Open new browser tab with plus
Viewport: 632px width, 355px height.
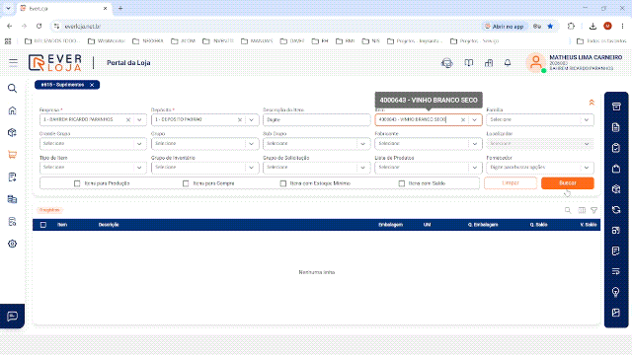coord(120,8)
